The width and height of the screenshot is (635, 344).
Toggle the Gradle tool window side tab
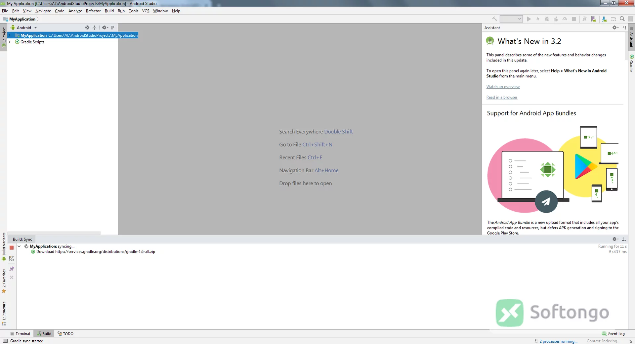click(631, 63)
